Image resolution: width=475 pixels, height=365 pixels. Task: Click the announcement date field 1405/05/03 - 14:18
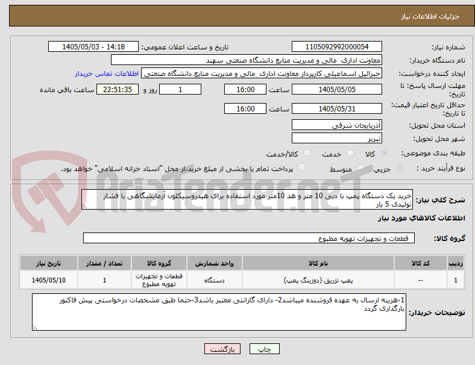93,47
